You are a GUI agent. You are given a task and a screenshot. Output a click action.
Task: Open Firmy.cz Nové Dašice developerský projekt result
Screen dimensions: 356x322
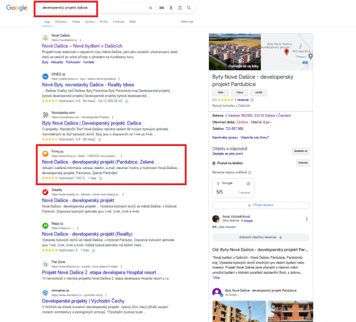click(x=100, y=162)
